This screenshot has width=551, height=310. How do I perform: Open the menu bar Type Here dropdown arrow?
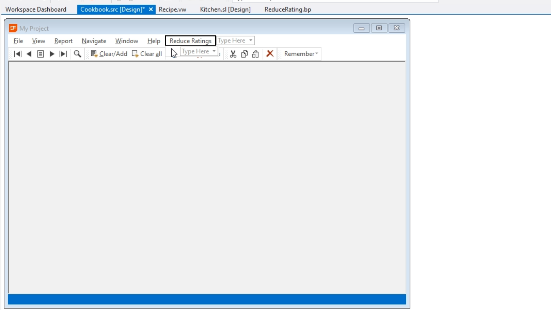click(251, 40)
